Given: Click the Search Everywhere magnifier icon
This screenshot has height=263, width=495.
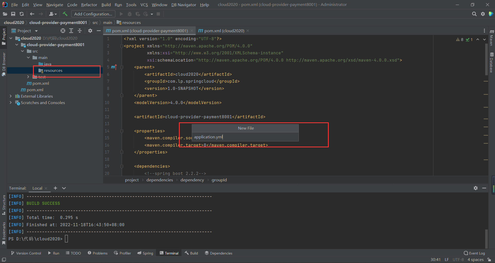Looking at the screenshot, I should point(474,14).
